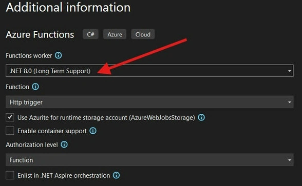Click info icon for Enable container support
Screen dimensions: 302x186
(x=93, y=131)
